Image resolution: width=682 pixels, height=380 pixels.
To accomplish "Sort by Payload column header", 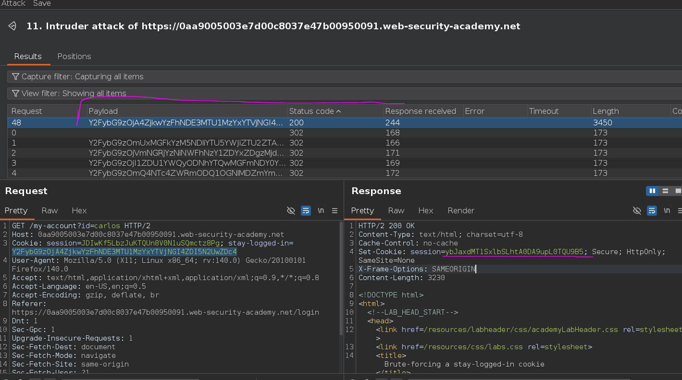I will [186, 111].
